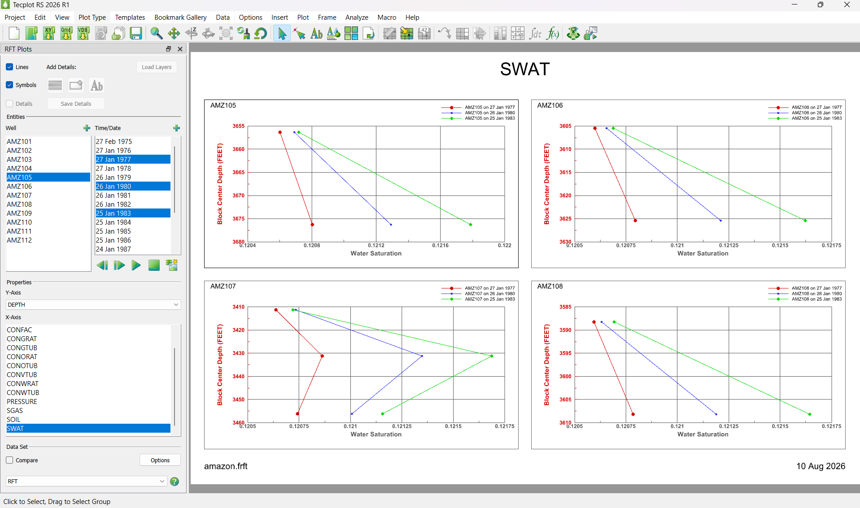Click the Reset view circular arrow icon
The image size is (860, 508).
click(x=261, y=33)
